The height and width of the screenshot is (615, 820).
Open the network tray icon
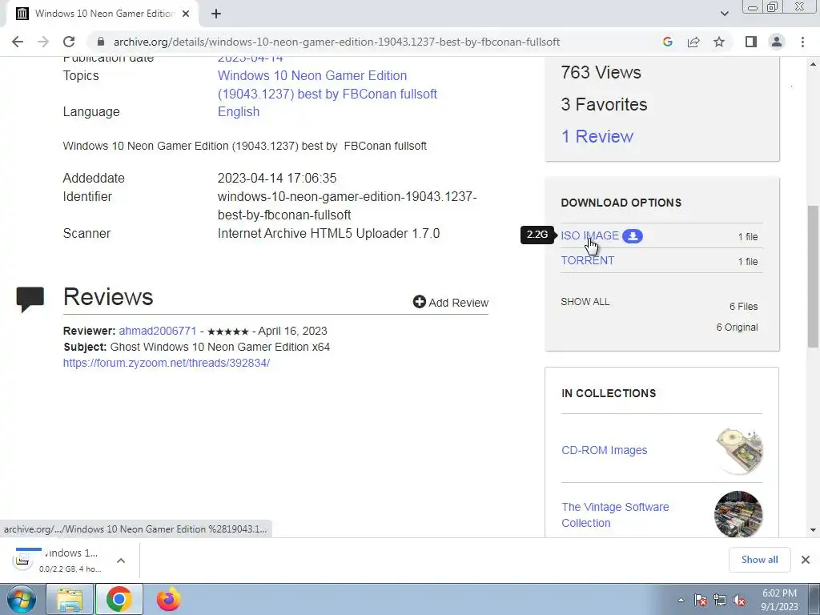point(720,600)
